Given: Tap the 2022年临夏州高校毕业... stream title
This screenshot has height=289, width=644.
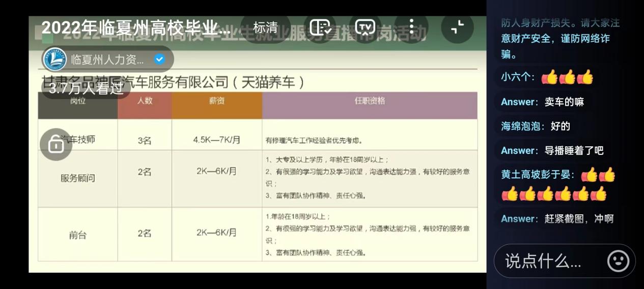Looking at the screenshot, I should 136,27.
